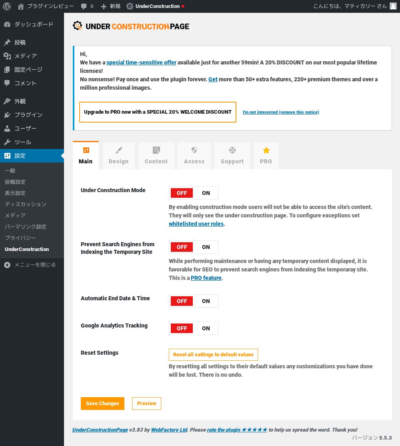
Task: Open UnderConstructionPage footer link
Action: click(x=100, y=430)
